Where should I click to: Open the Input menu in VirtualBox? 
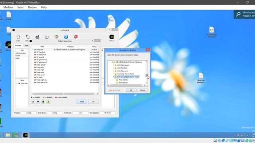tap(20, 7)
